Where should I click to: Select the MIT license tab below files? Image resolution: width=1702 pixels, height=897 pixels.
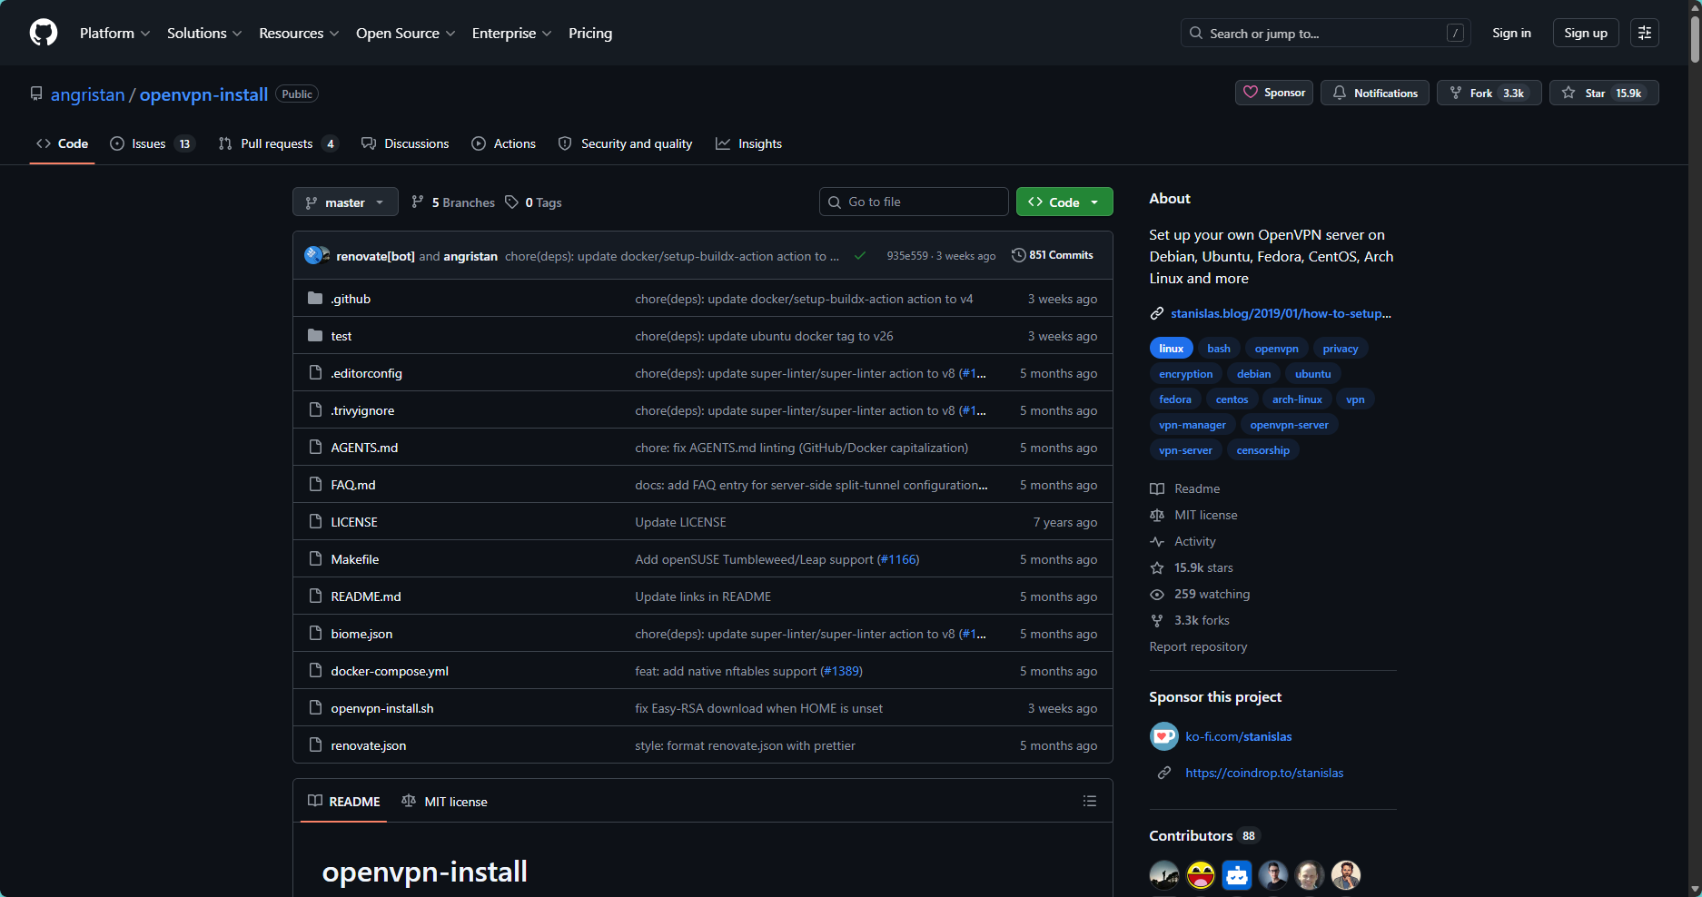444,801
